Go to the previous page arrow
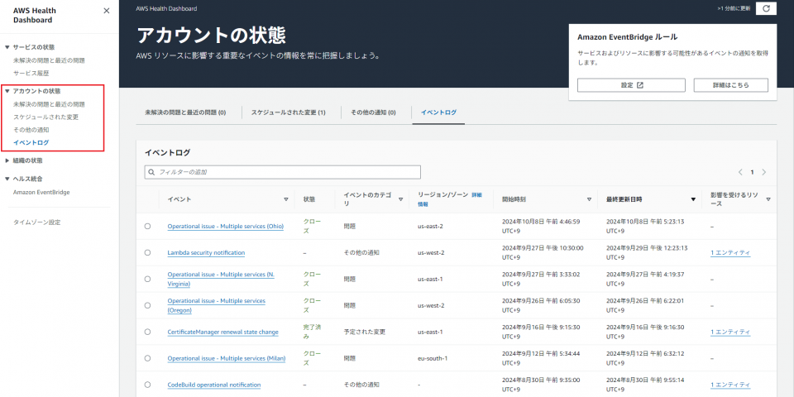 coord(740,172)
